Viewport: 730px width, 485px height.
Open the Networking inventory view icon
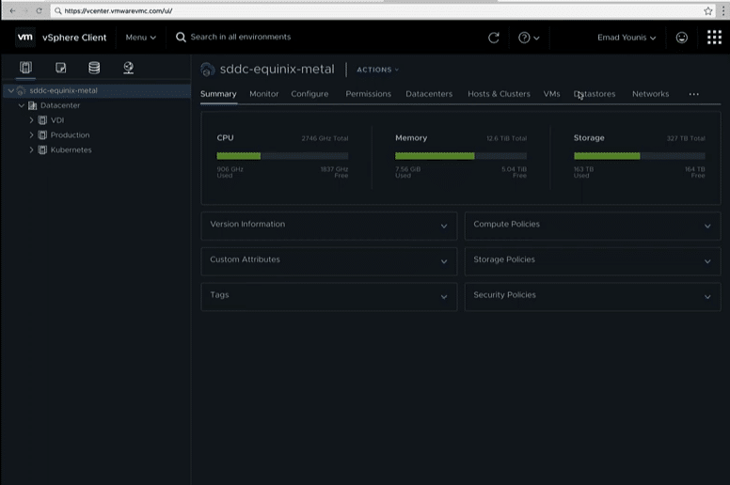tap(129, 68)
